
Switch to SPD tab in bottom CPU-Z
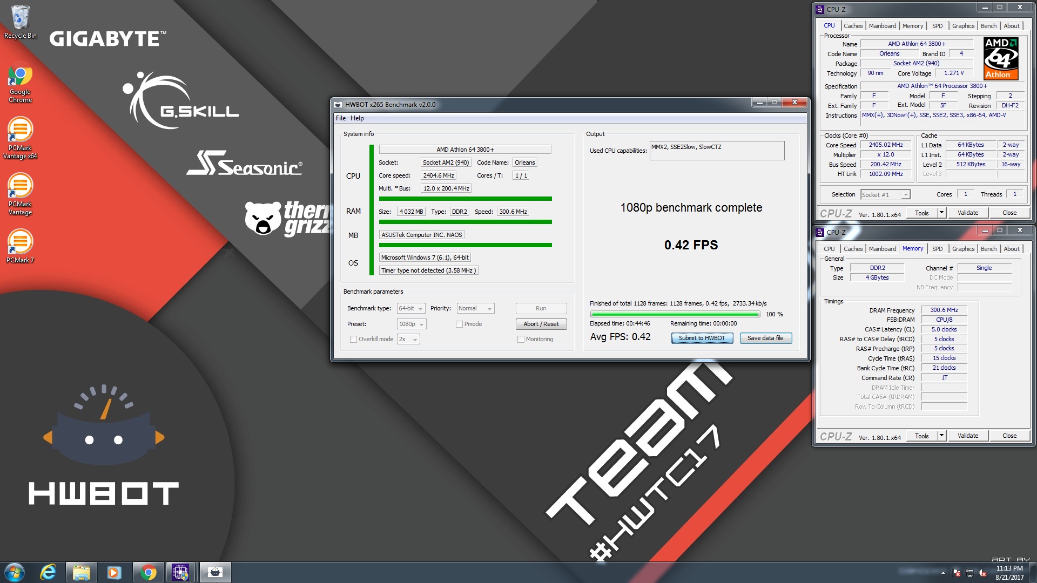[937, 249]
